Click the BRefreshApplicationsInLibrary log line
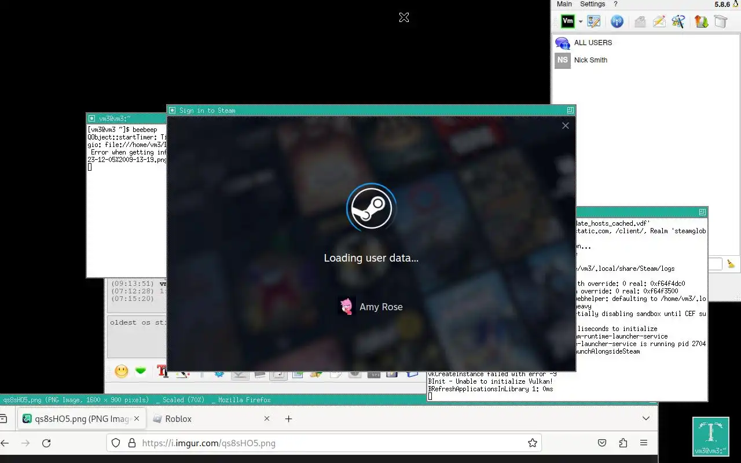Viewport: 741px width, 463px height. [x=490, y=389]
